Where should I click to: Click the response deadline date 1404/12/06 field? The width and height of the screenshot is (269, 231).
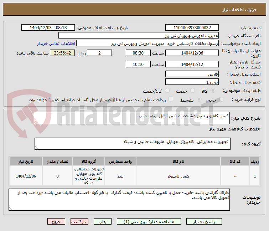192,53
